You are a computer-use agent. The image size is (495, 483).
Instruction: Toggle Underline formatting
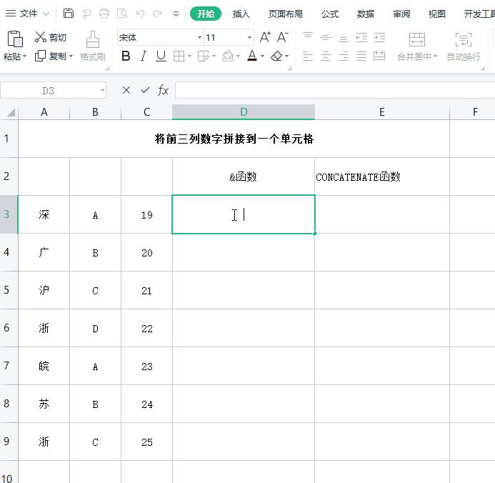tap(161, 56)
